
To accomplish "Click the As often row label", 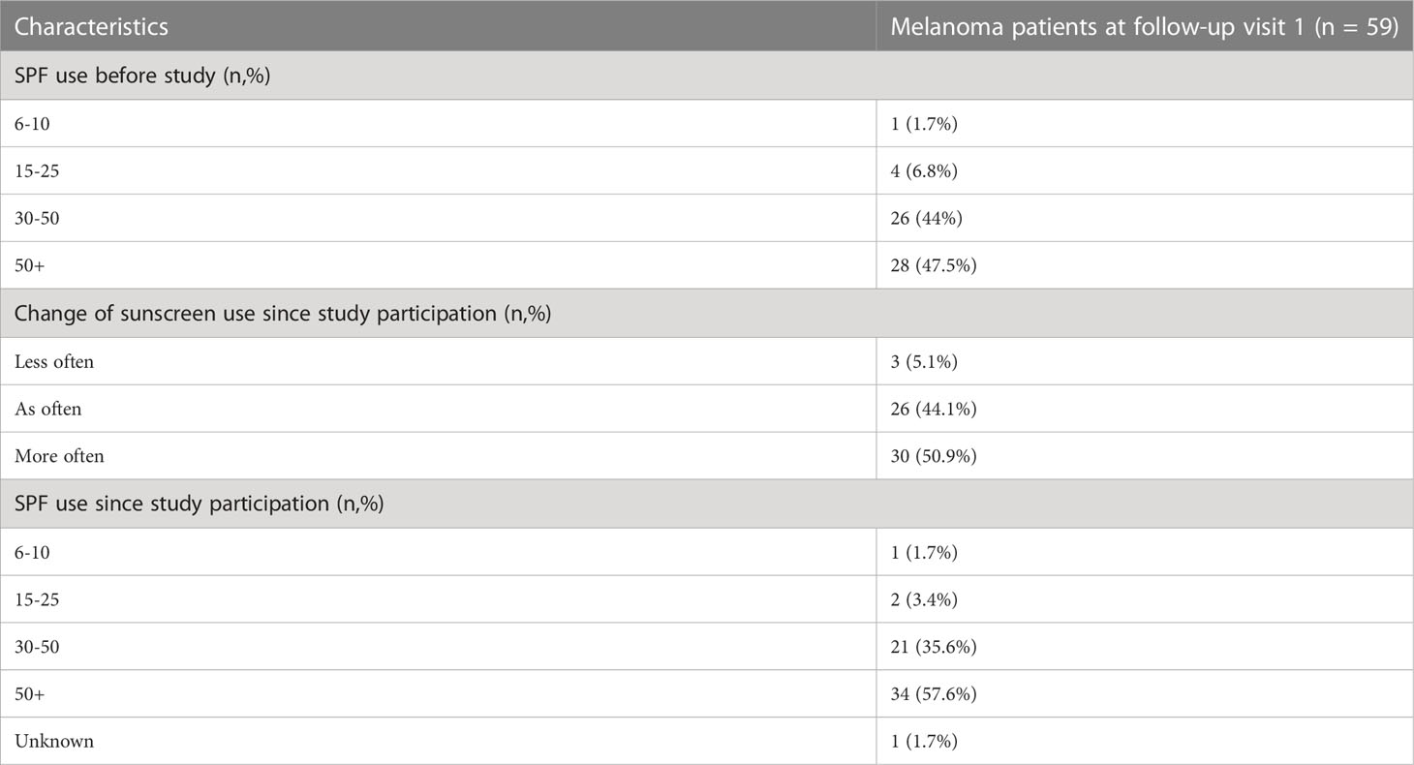I will coord(48,409).
